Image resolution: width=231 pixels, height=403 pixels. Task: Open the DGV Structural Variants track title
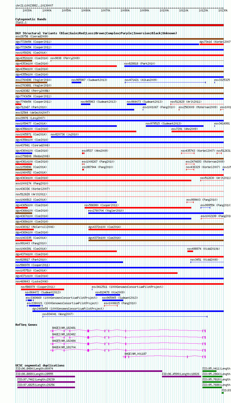pos(96,33)
